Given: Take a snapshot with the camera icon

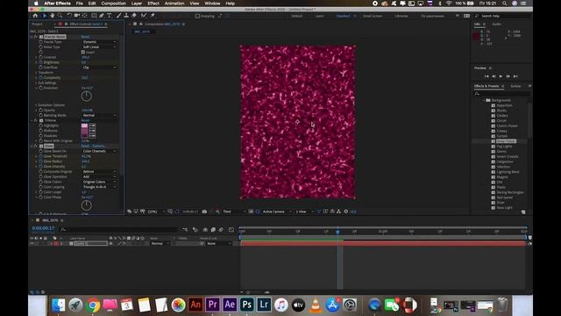Looking at the screenshot, I should click(x=204, y=212).
